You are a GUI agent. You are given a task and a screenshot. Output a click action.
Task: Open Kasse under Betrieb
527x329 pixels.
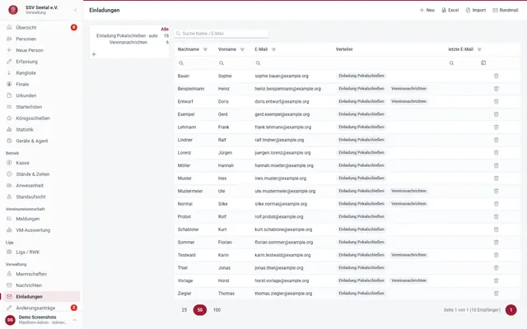click(x=41, y=163)
